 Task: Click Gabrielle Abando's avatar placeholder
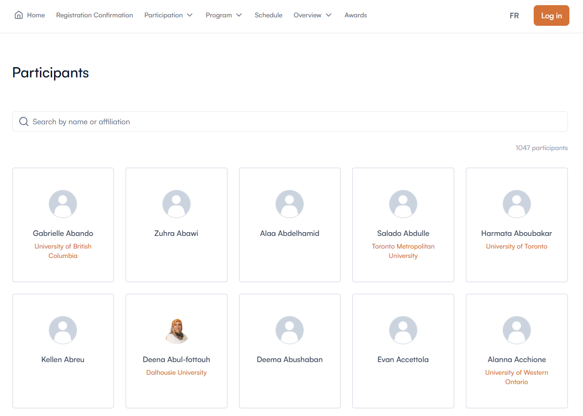click(x=63, y=204)
